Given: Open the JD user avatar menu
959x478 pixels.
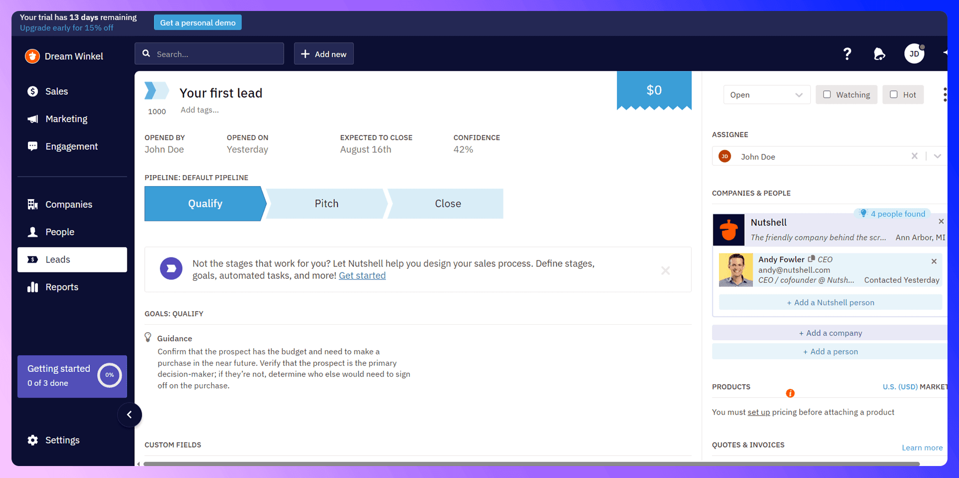Looking at the screenshot, I should point(914,54).
